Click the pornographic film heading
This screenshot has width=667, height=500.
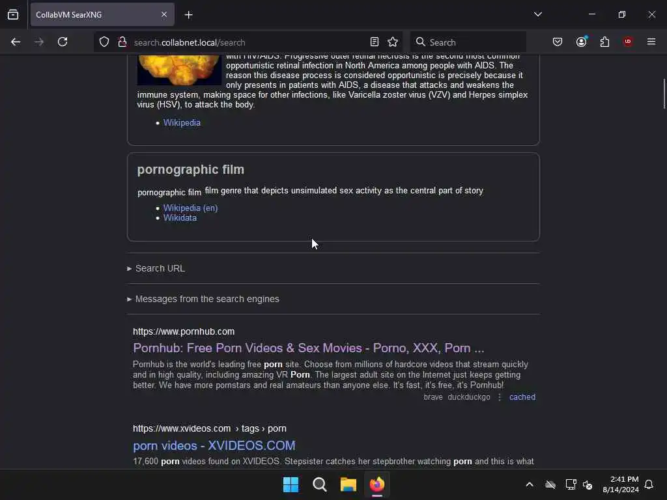(x=191, y=169)
